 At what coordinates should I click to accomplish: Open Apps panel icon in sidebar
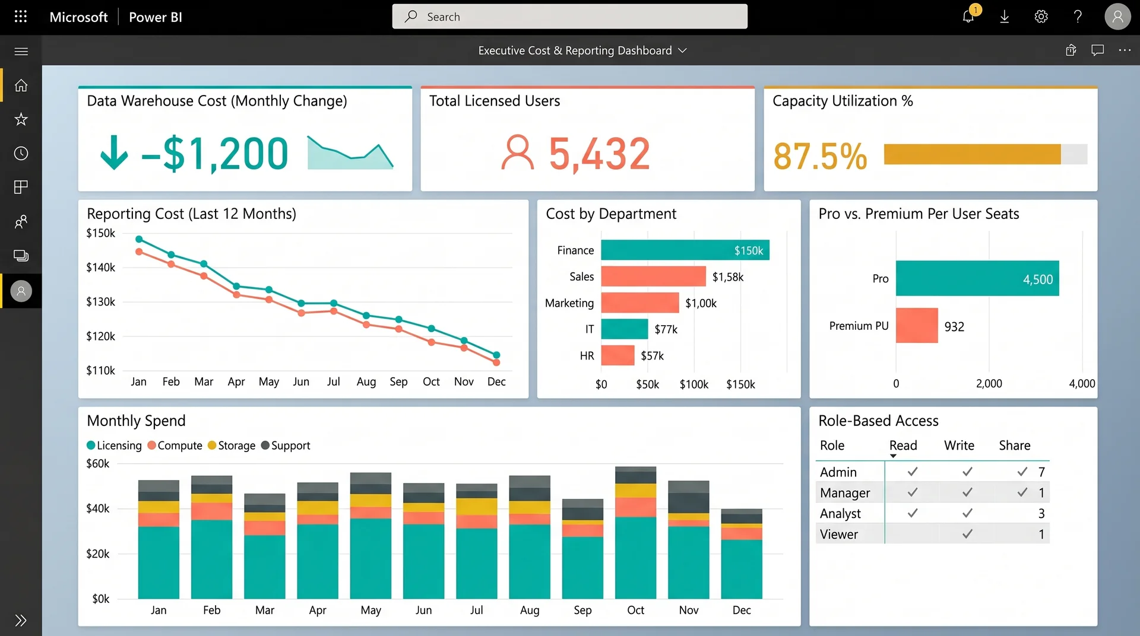click(x=21, y=187)
